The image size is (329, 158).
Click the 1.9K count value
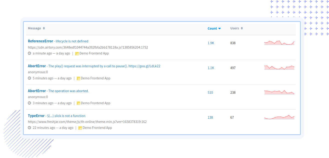point(211,43)
